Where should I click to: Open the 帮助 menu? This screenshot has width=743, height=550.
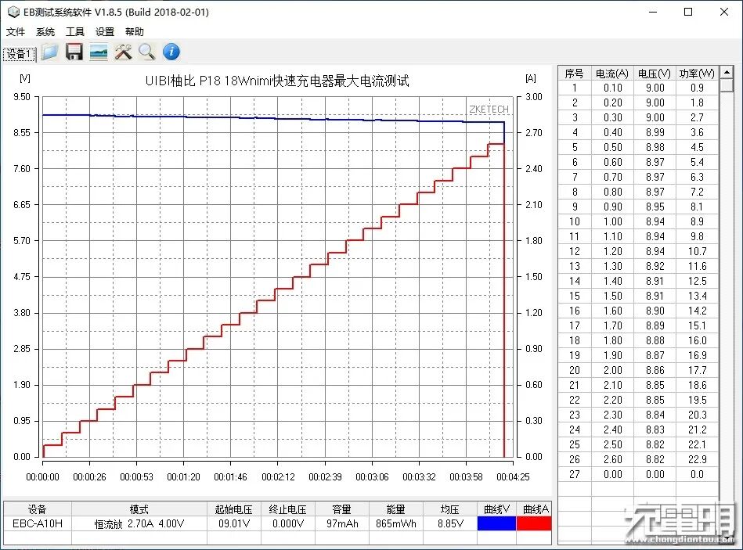coord(135,32)
